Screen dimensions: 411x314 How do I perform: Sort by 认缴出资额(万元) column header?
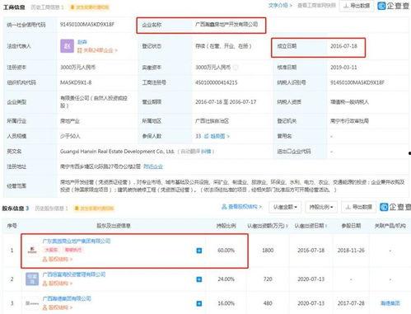pyautogui.click(x=268, y=226)
